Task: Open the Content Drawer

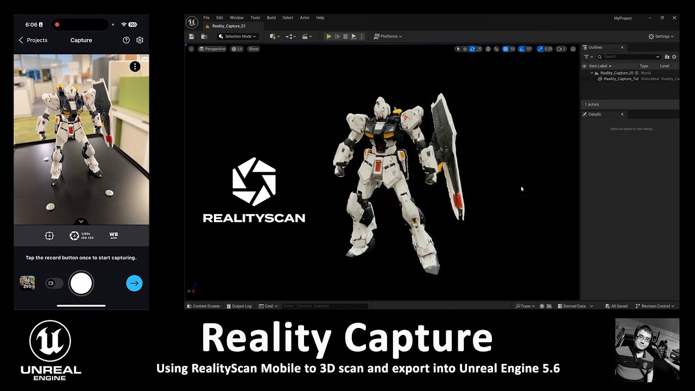Action: [204, 306]
